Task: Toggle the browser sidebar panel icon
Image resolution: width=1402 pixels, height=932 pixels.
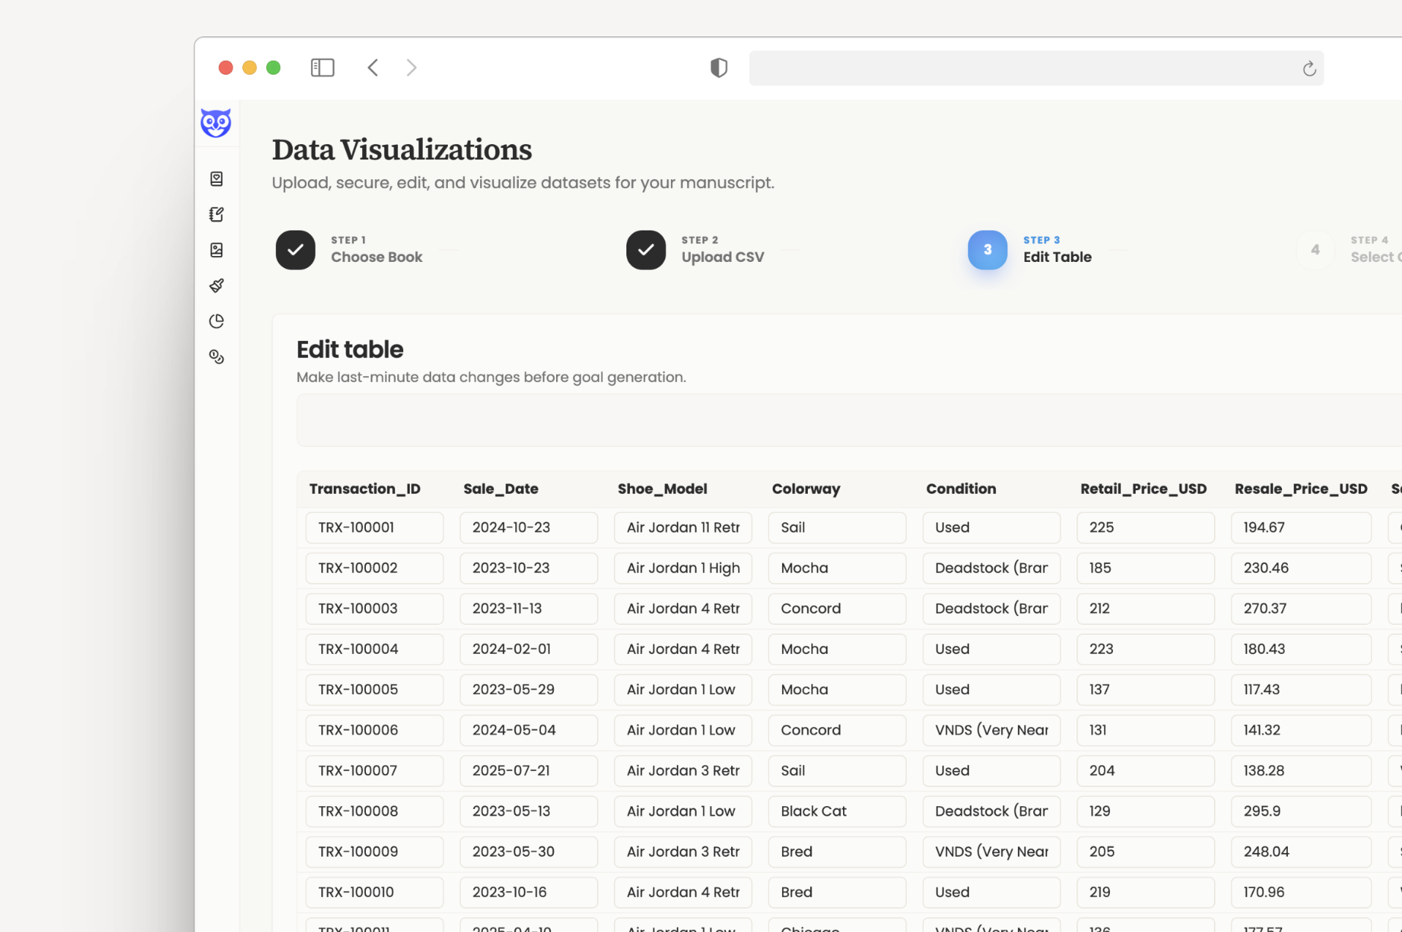Action: pyautogui.click(x=322, y=68)
